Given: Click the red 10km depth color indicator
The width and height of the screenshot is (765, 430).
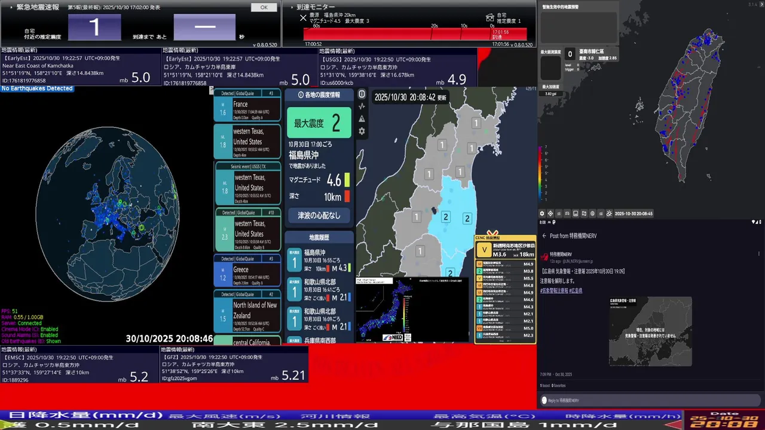Looking at the screenshot, I should click(347, 196).
